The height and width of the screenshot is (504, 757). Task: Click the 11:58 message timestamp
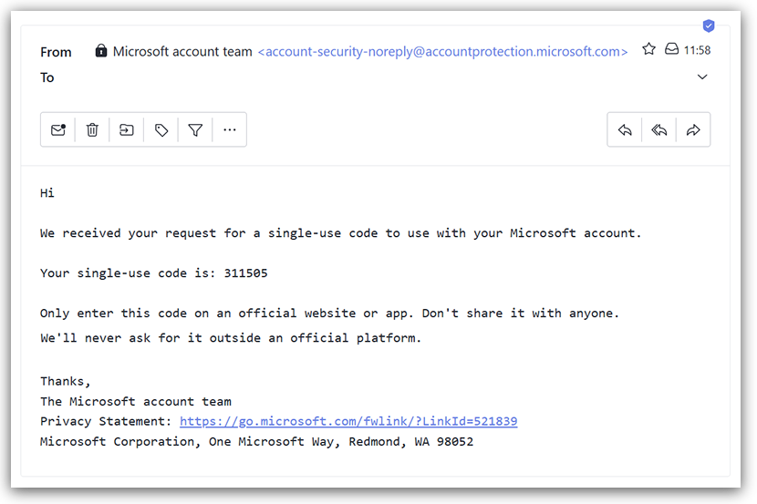tap(697, 50)
